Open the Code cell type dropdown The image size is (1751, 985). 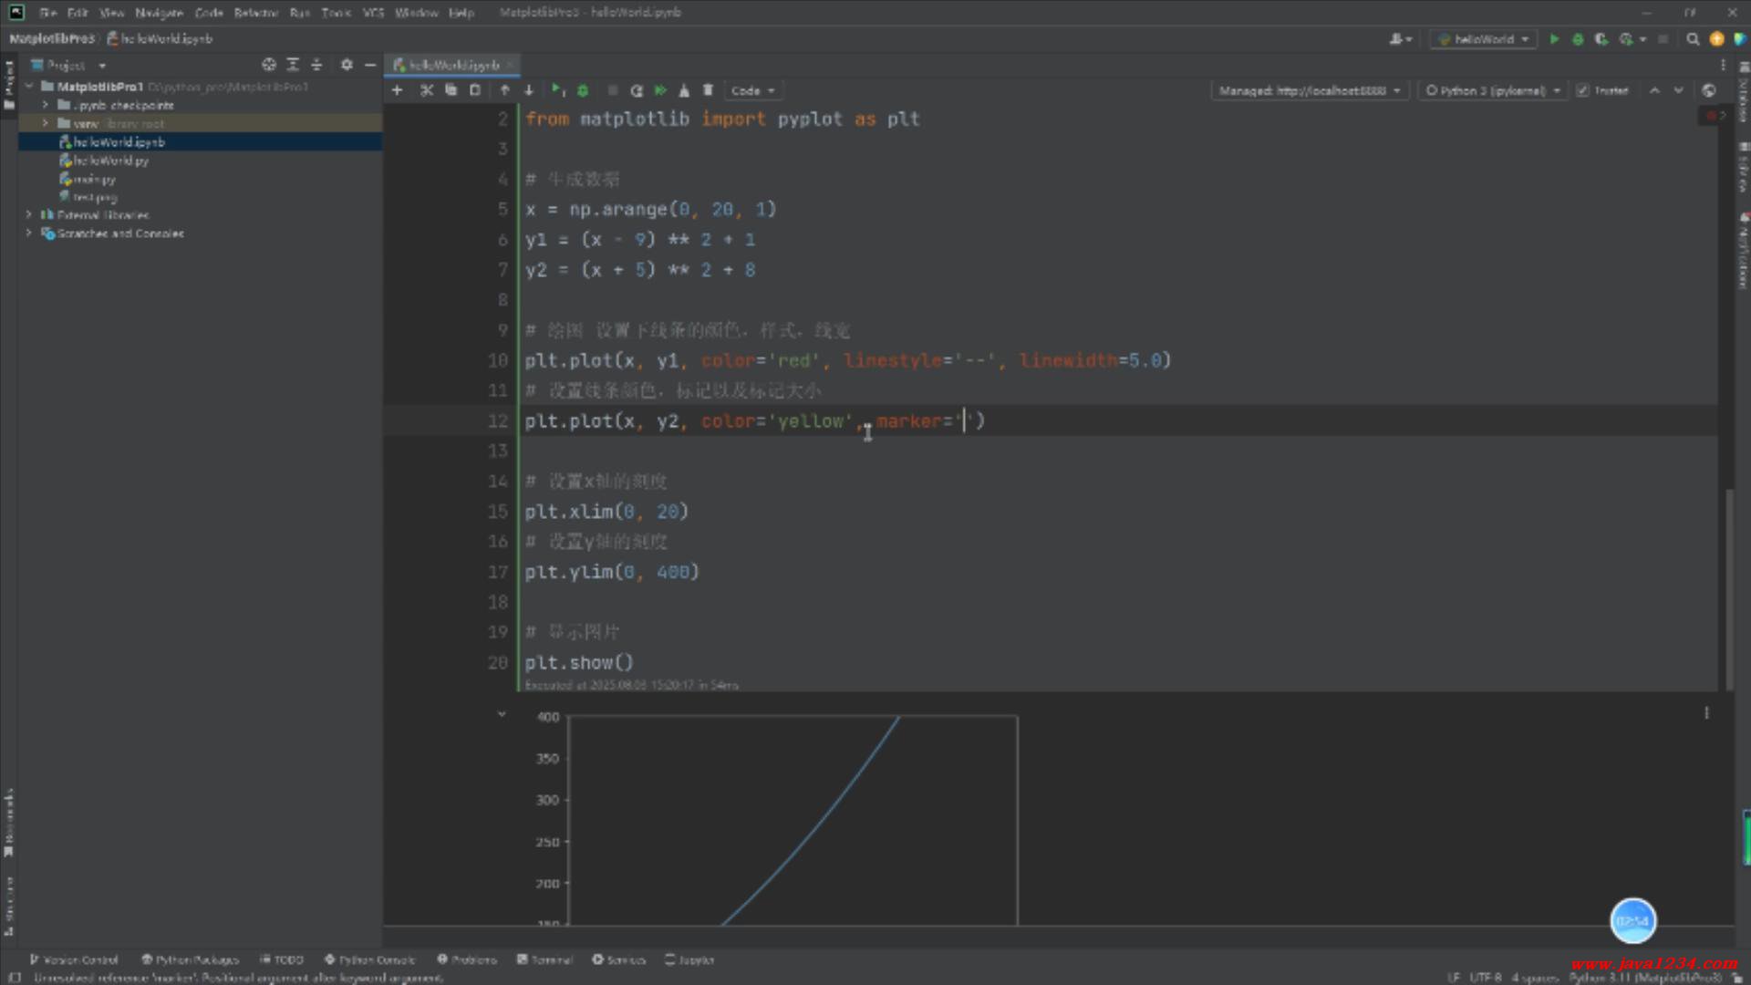(x=752, y=90)
